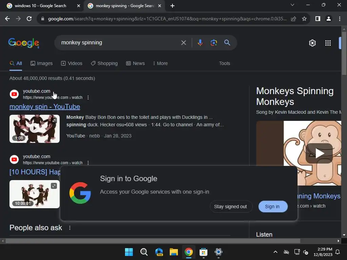Search by image with Google Lens
This screenshot has height=260, width=347.
tap(213, 42)
